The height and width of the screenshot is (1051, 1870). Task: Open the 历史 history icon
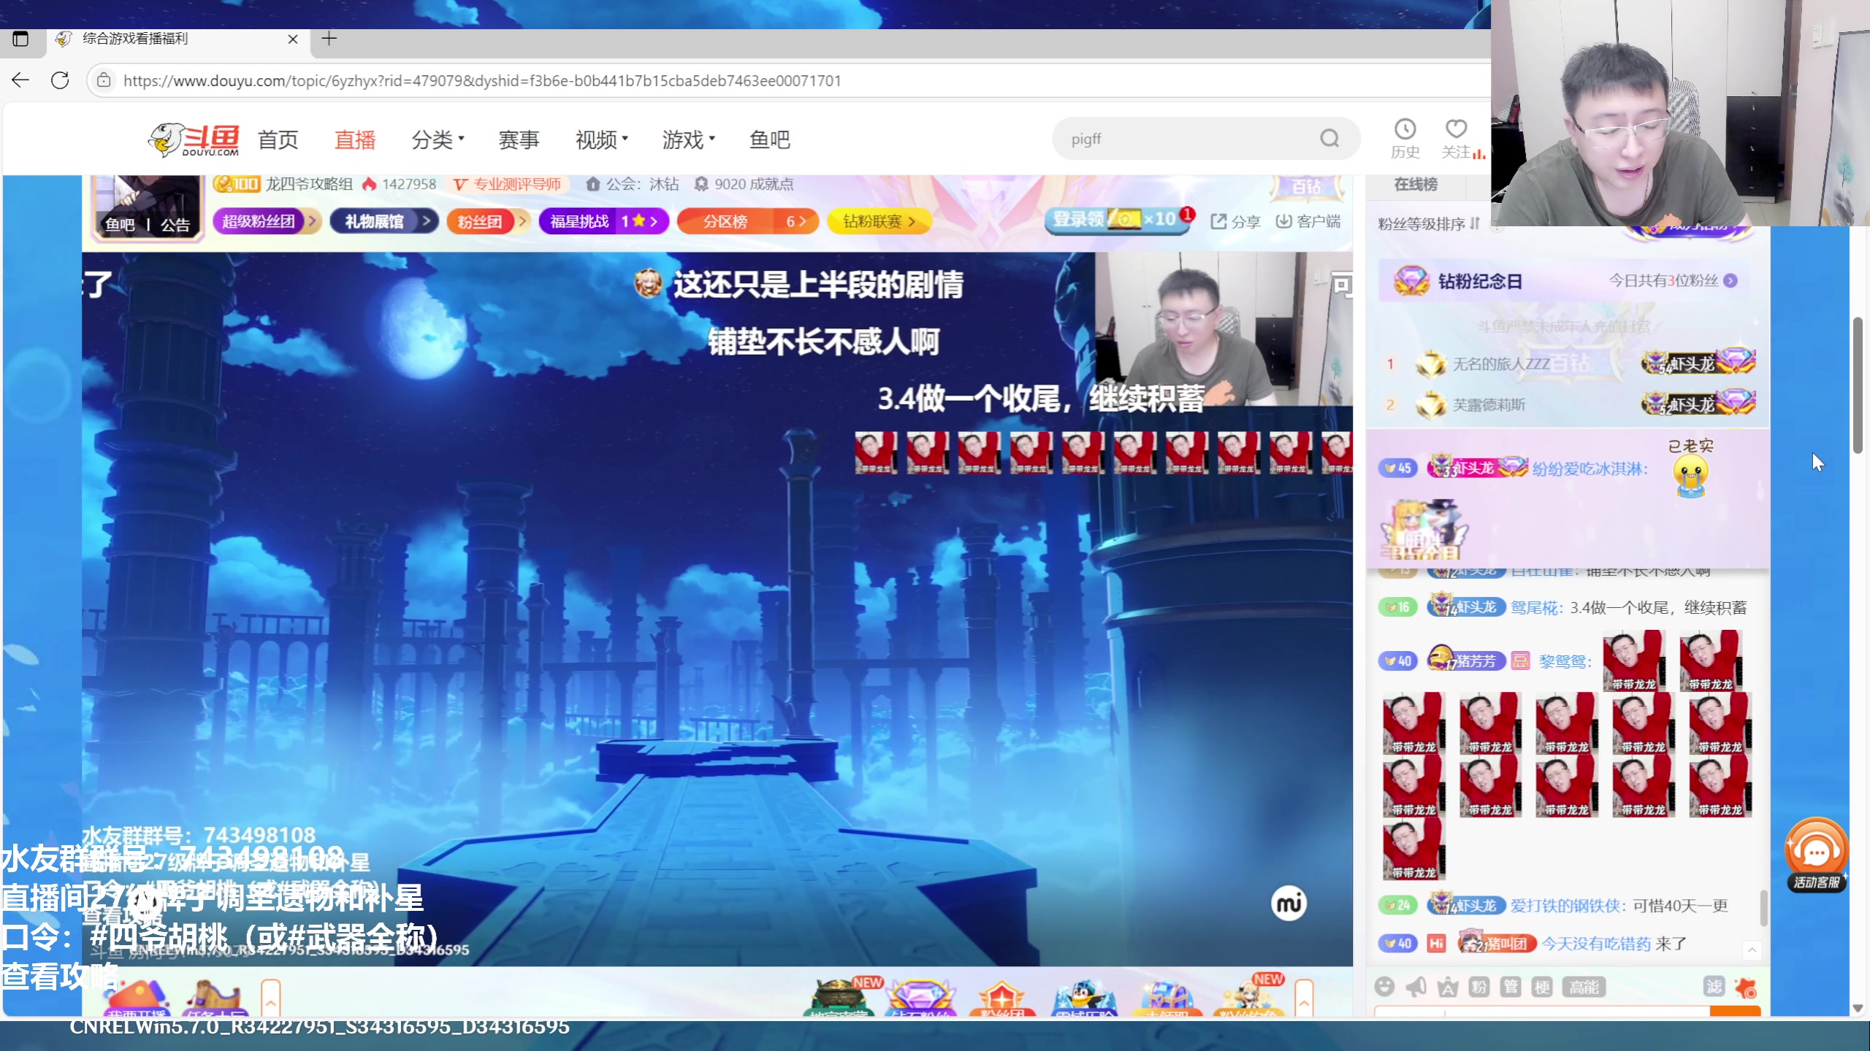1405,139
